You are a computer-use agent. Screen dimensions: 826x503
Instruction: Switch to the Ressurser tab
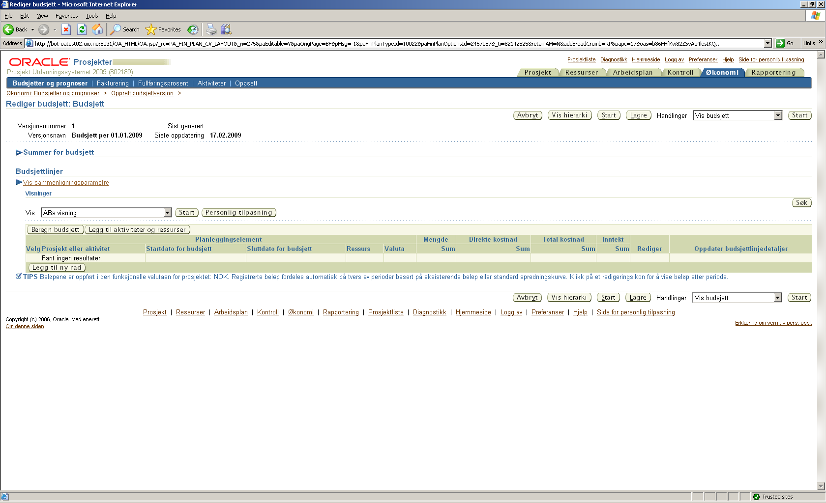(x=582, y=72)
